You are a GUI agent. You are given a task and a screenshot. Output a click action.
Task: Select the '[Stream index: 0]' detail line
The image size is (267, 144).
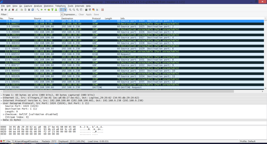[17, 117]
